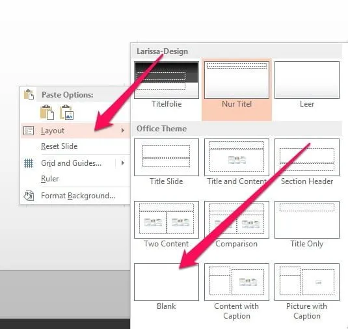
Task: Apply the Title and Content layout
Action: click(x=237, y=162)
